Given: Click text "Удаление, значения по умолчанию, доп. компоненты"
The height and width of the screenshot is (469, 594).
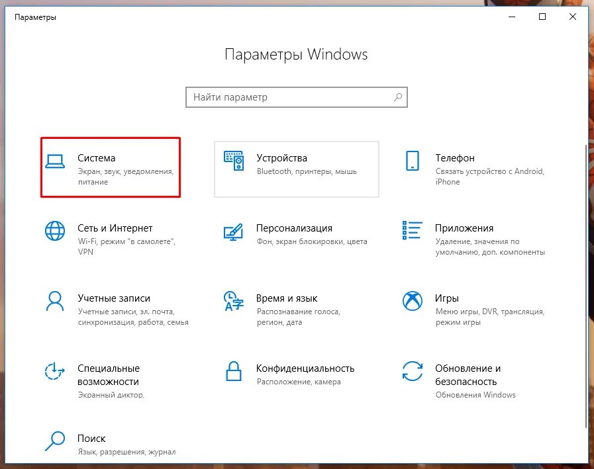Looking at the screenshot, I should (490, 247).
